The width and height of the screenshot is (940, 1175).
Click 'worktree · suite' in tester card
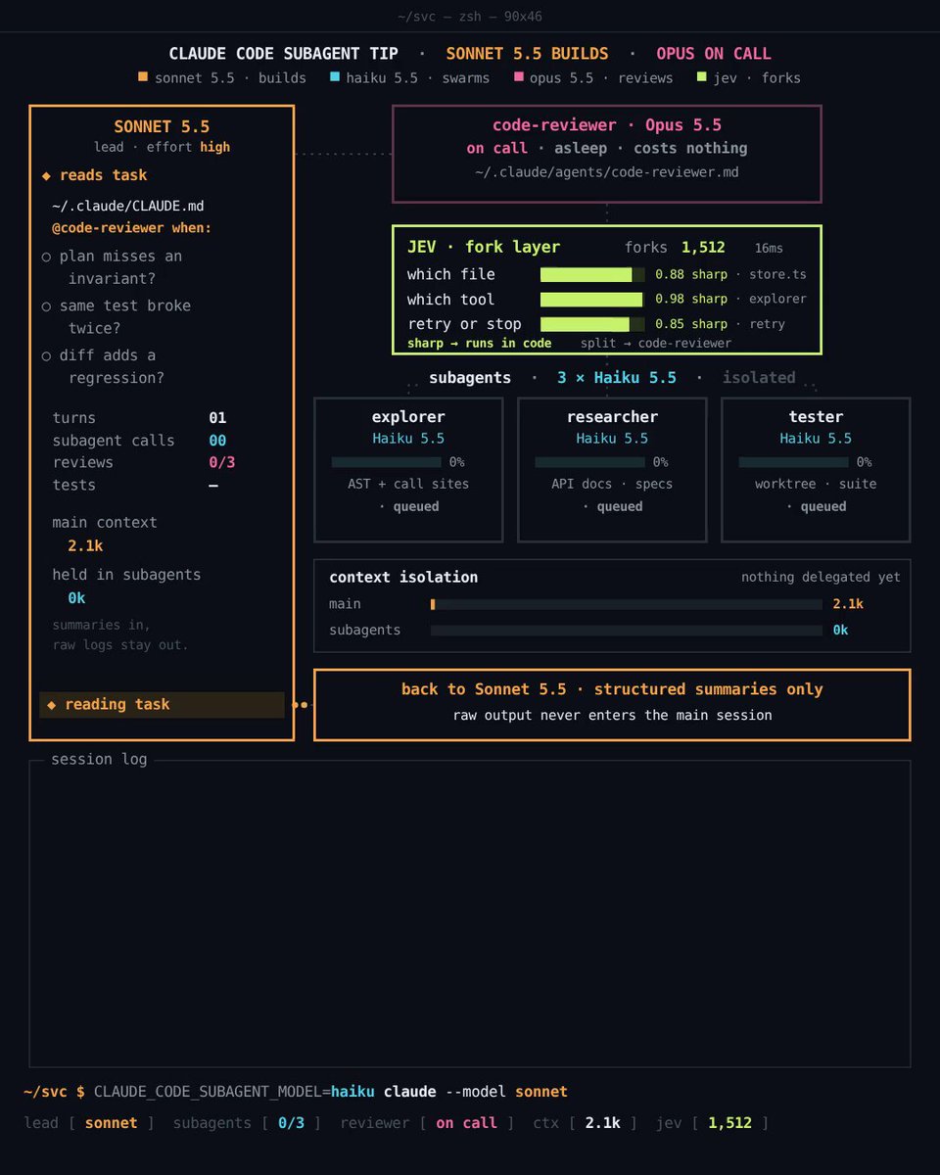pyautogui.click(x=816, y=484)
